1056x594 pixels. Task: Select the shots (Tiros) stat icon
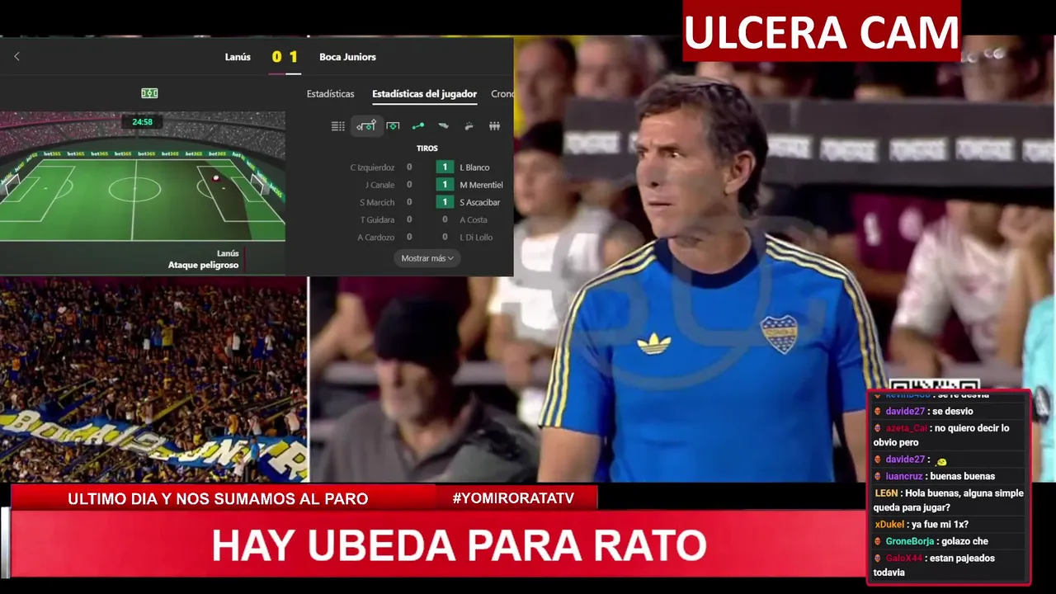(x=365, y=126)
